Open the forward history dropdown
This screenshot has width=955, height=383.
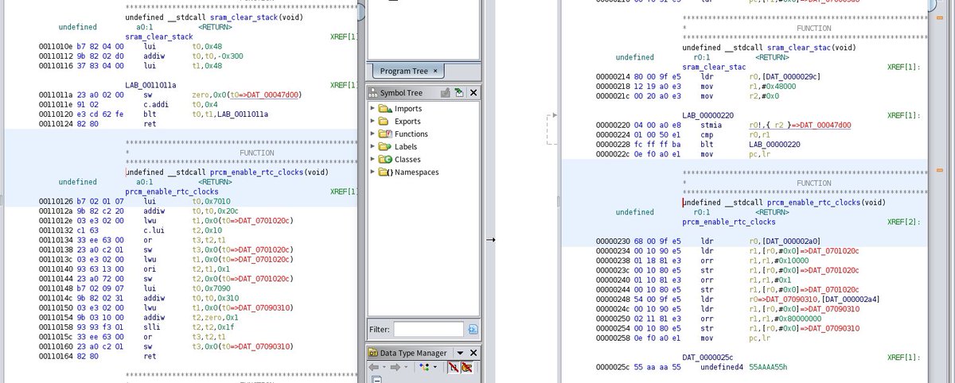[405, 368]
